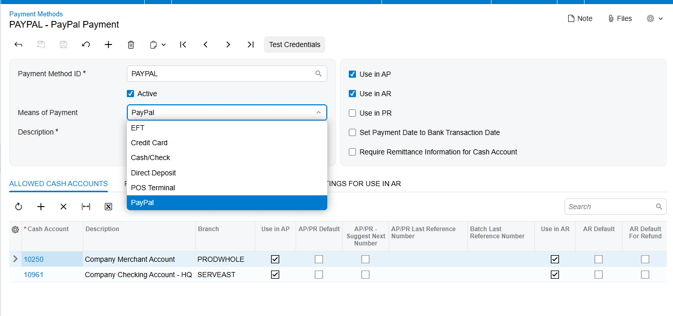673x316 pixels.
Task: Open cash account 10961 link
Action: (x=34, y=275)
